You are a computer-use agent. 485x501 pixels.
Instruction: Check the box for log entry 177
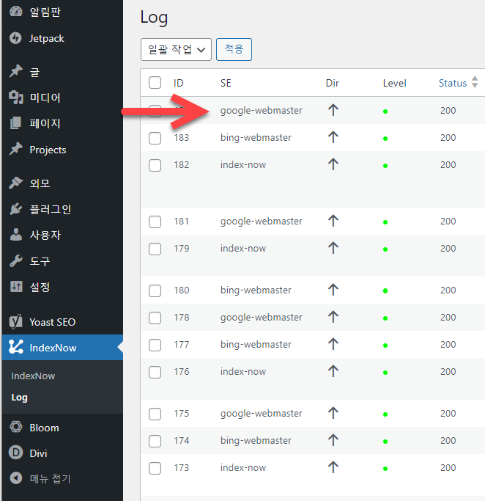[x=155, y=345]
